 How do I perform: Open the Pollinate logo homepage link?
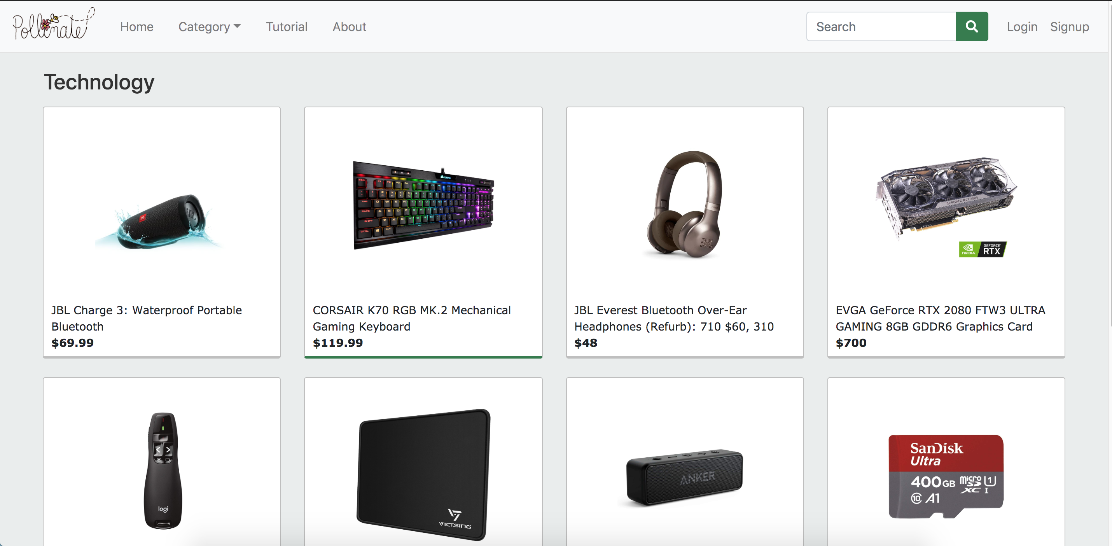pos(53,24)
